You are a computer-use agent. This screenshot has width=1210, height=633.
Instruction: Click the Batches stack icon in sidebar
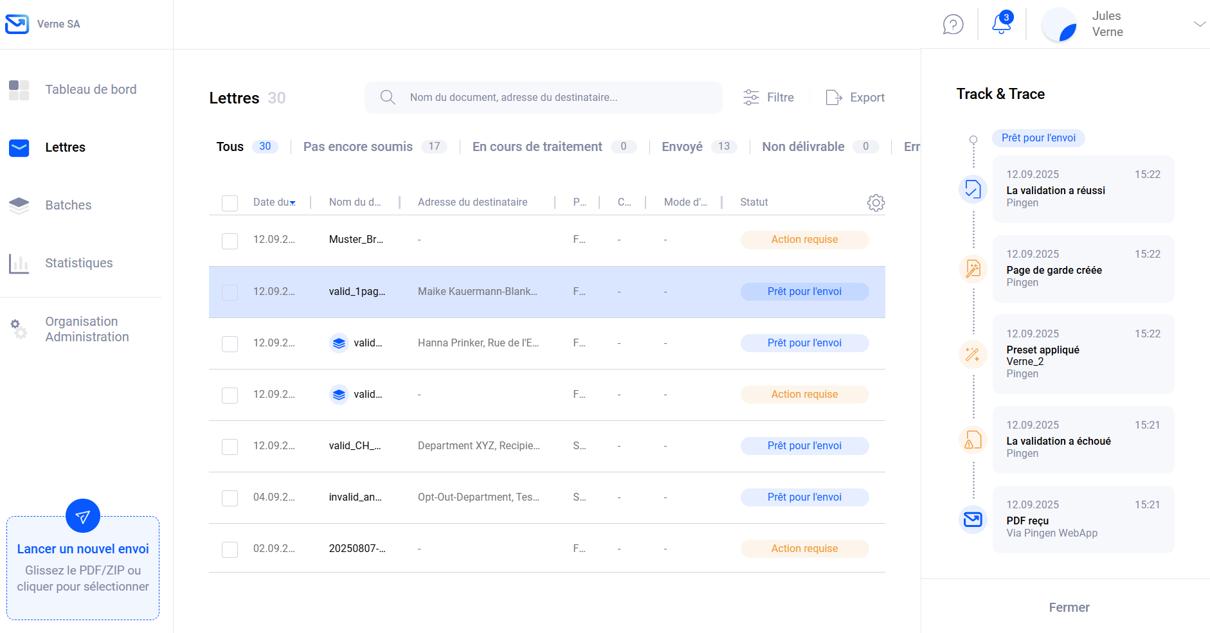(x=19, y=206)
